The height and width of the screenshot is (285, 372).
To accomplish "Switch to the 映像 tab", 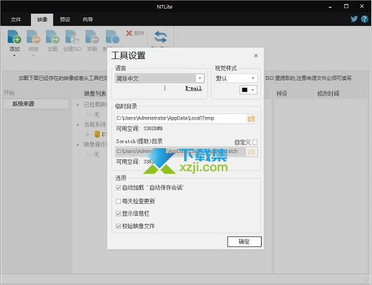I will pos(42,19).
